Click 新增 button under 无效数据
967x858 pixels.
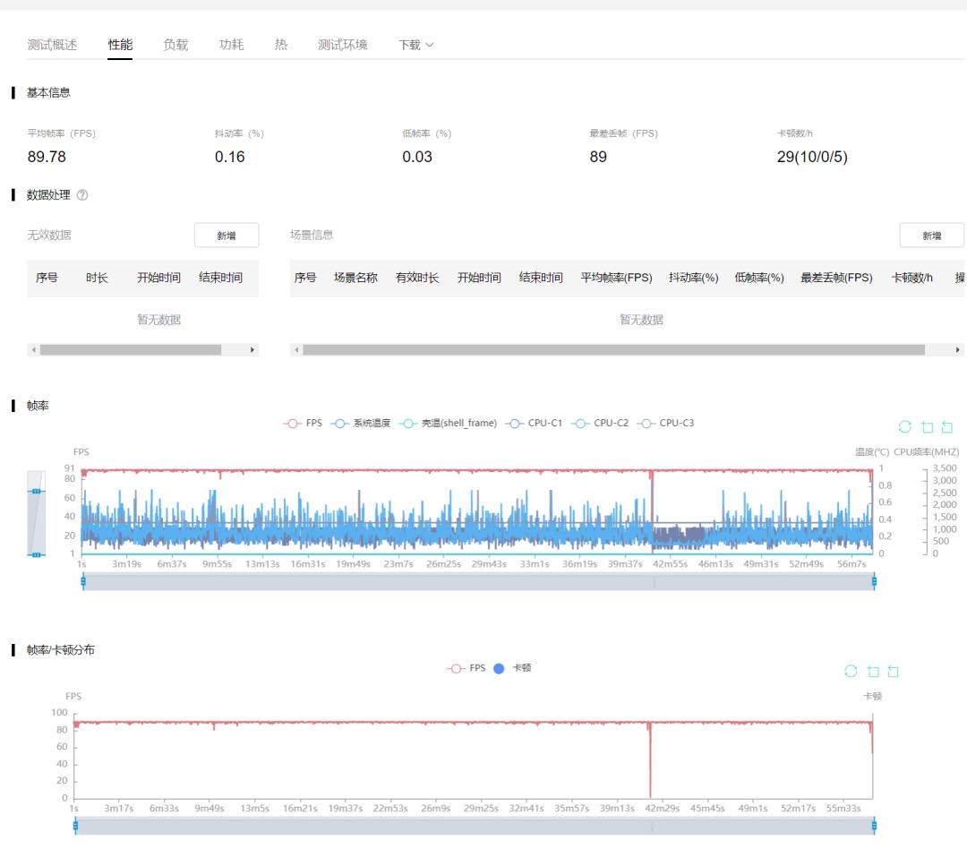click(x=227, y=236)
